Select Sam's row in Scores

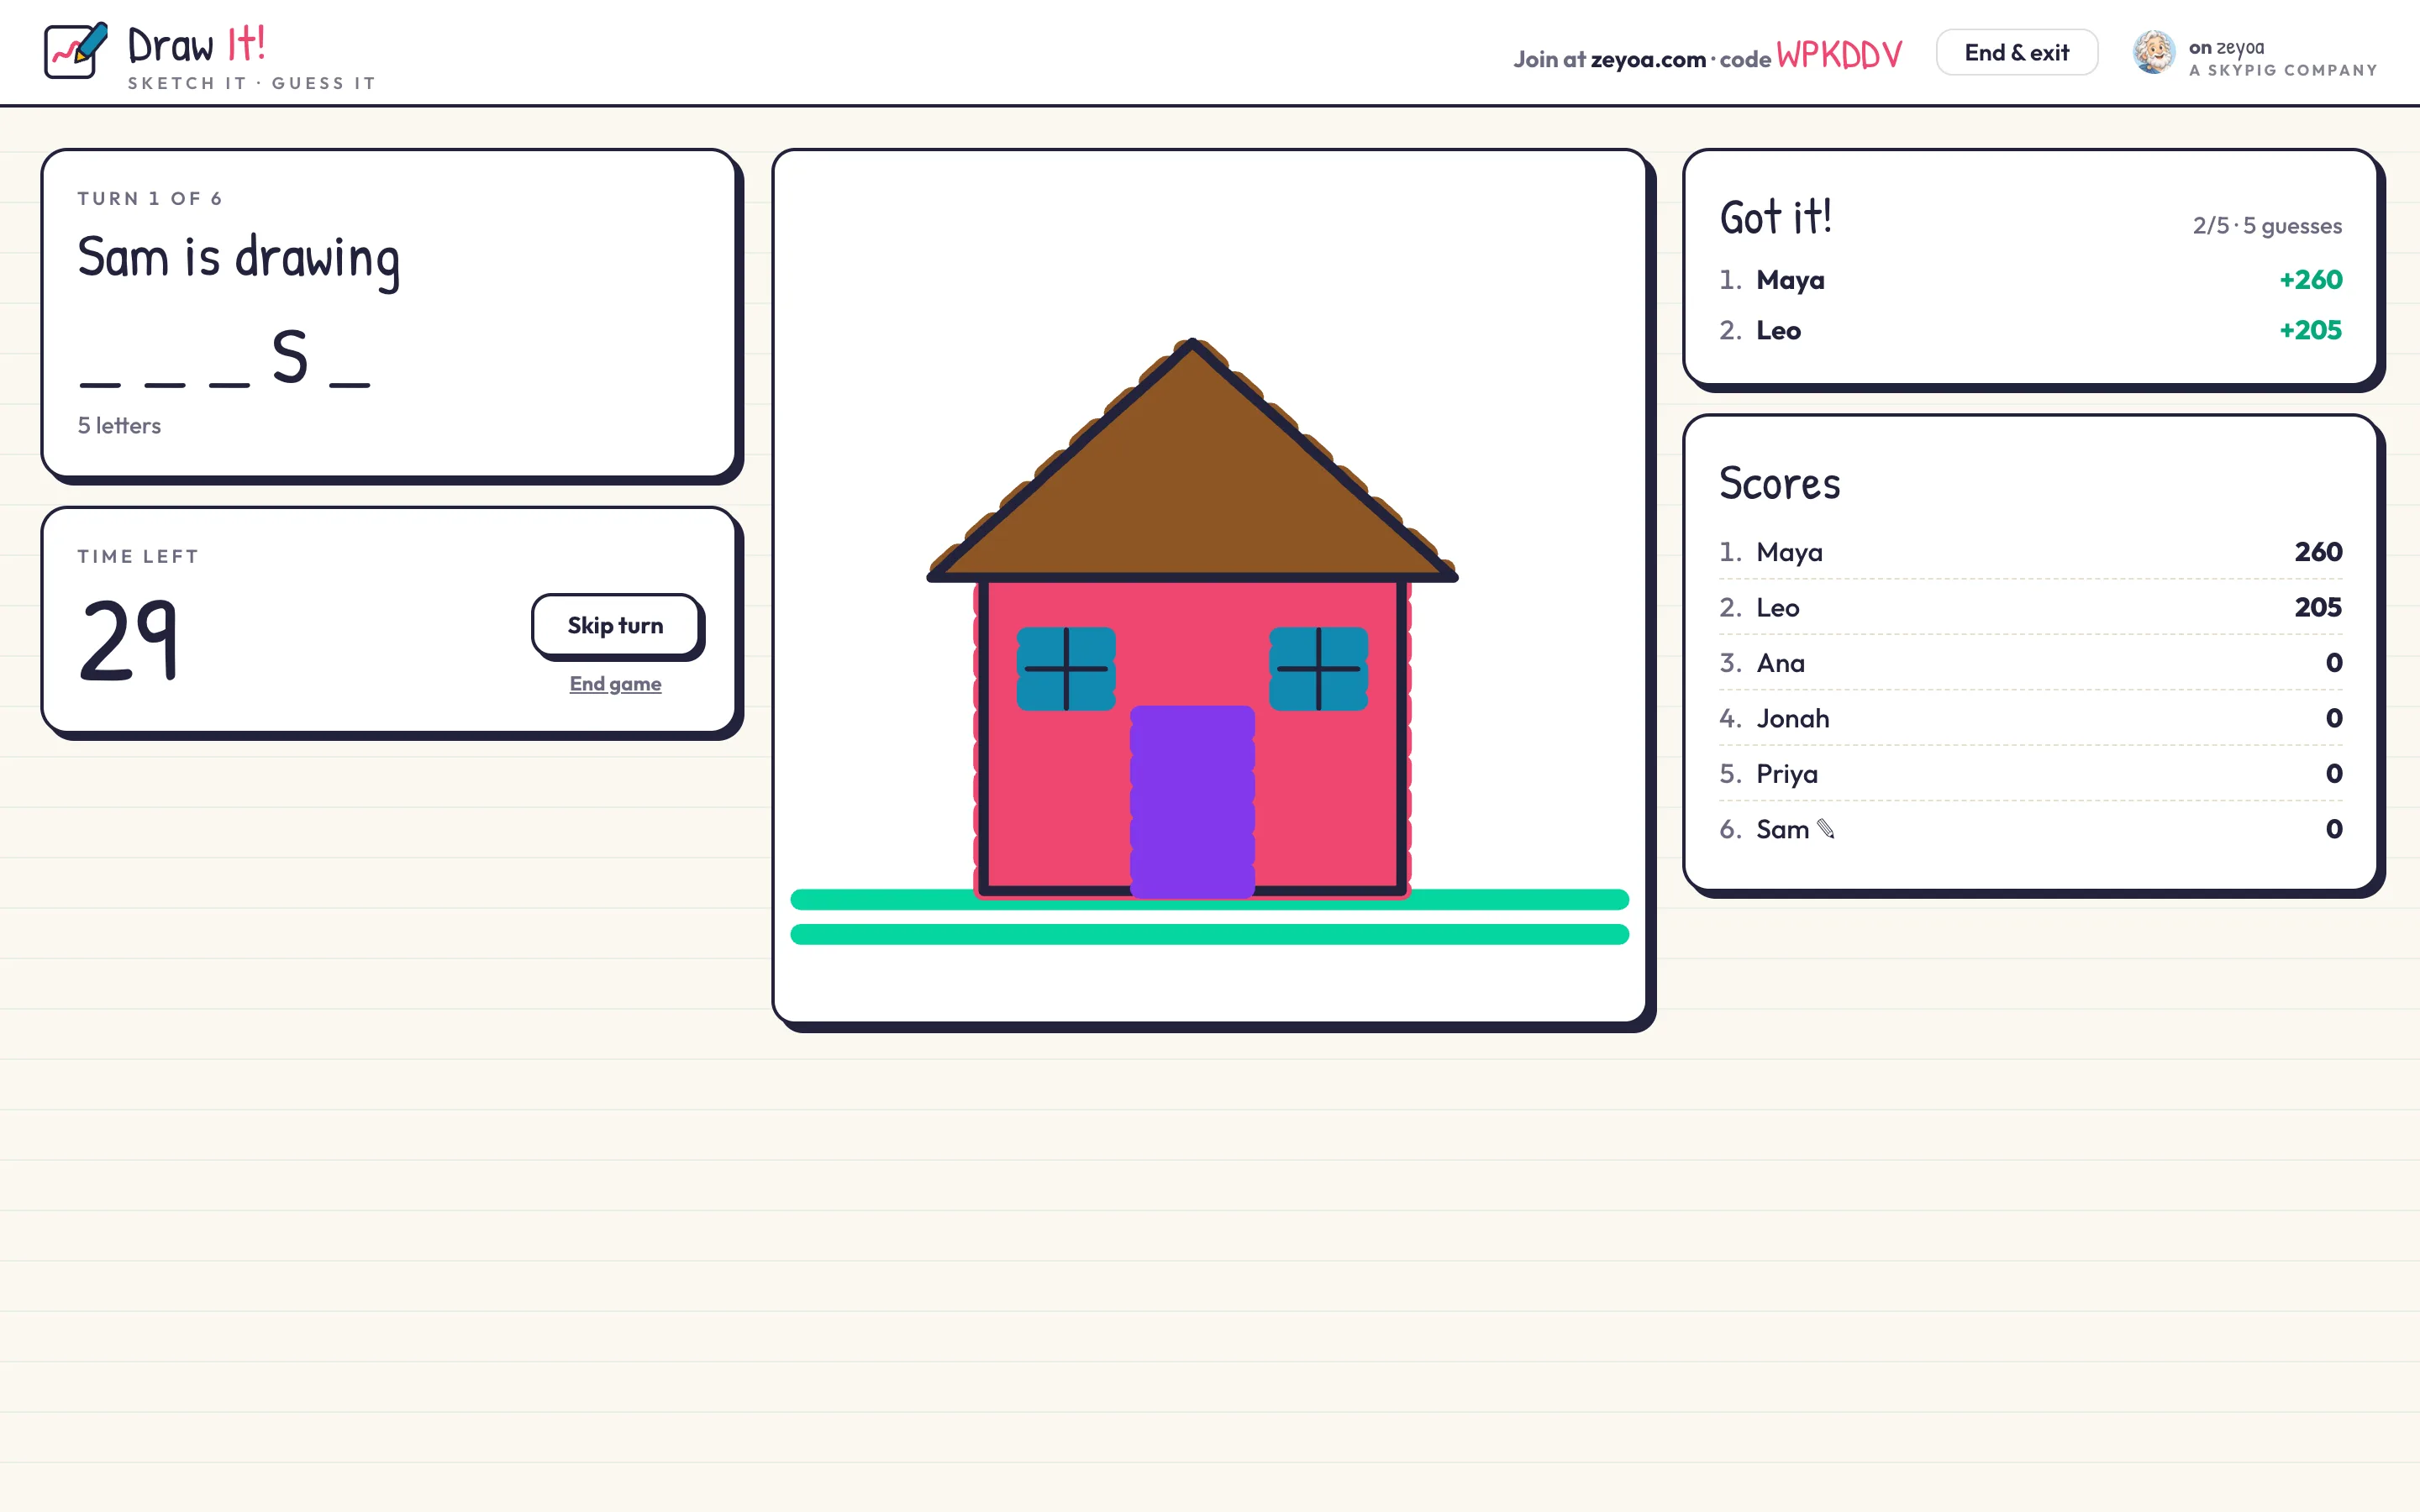[2030, 829]
